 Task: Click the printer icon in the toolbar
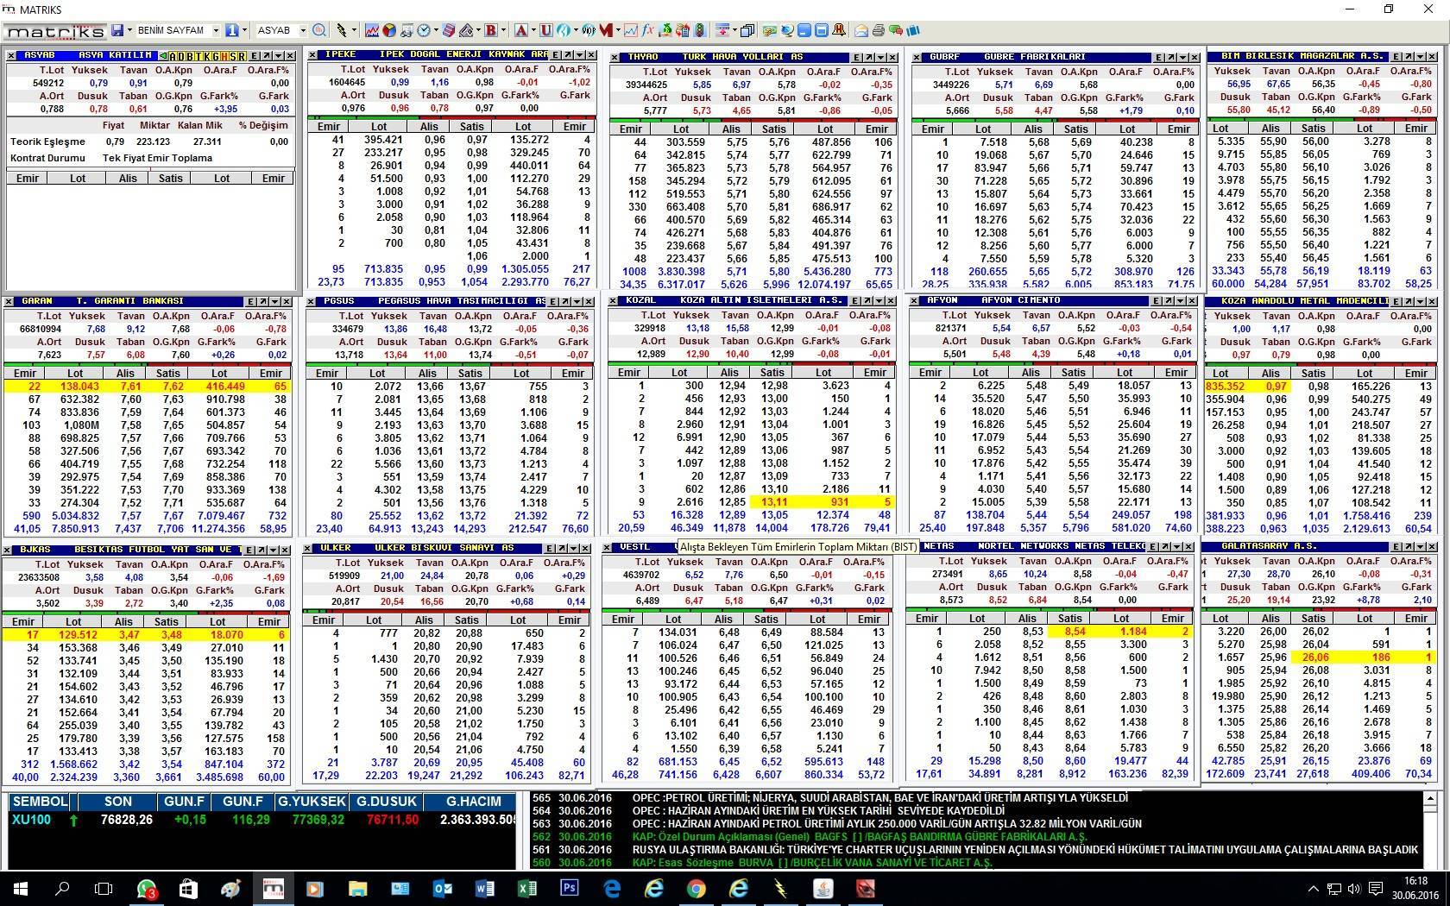point(878,30)
